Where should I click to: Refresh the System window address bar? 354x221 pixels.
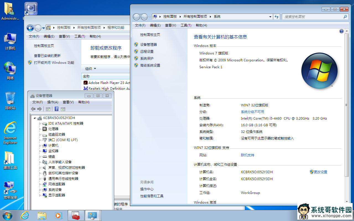click(277, 17)
